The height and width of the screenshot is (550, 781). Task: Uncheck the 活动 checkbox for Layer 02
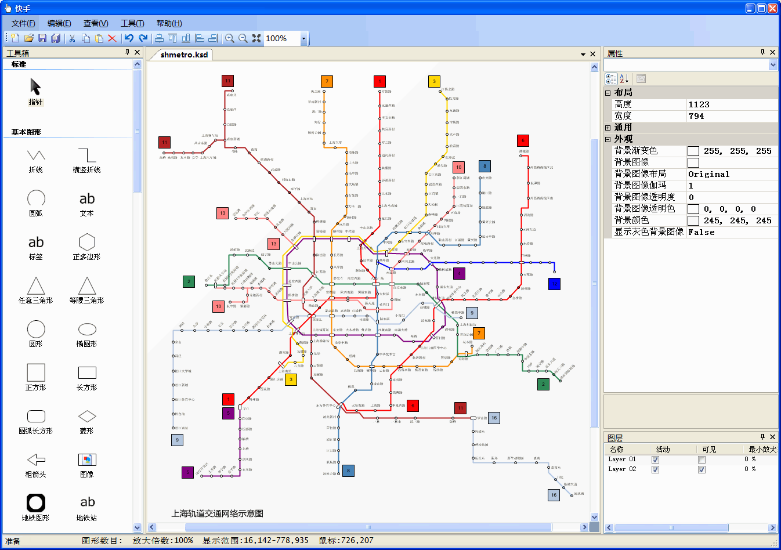[x=655, y=469]
